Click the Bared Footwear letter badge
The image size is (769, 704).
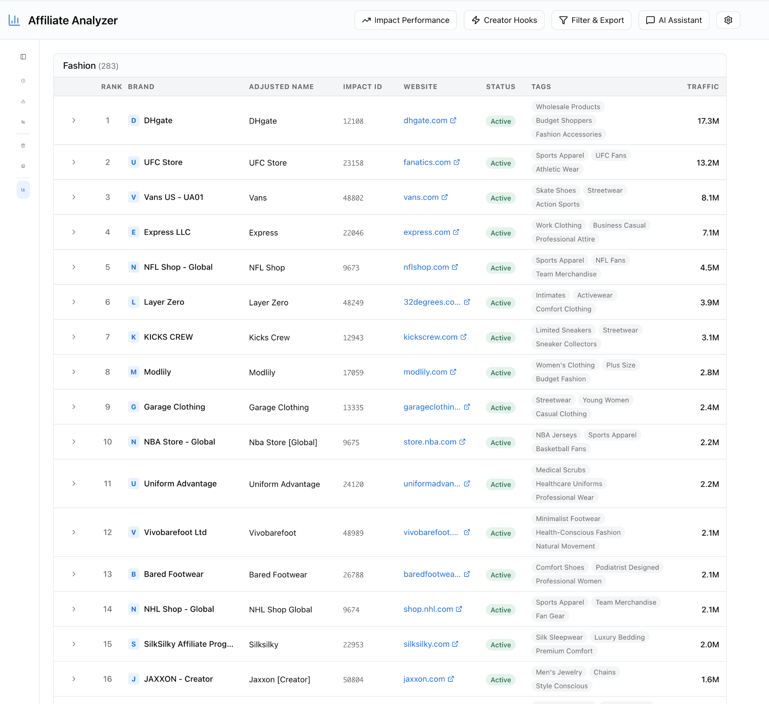point(134,574)
